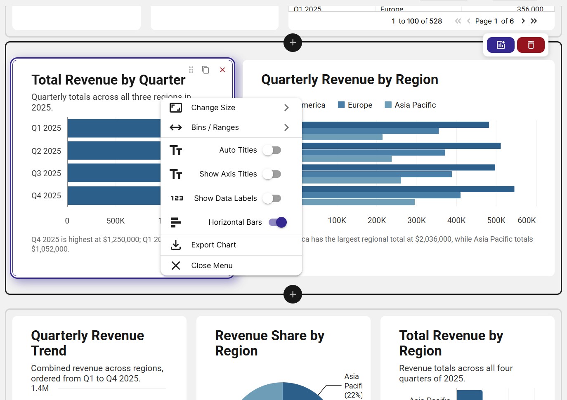
Task: Enable the Show Data Labels switch
Action: coord(272,198)
